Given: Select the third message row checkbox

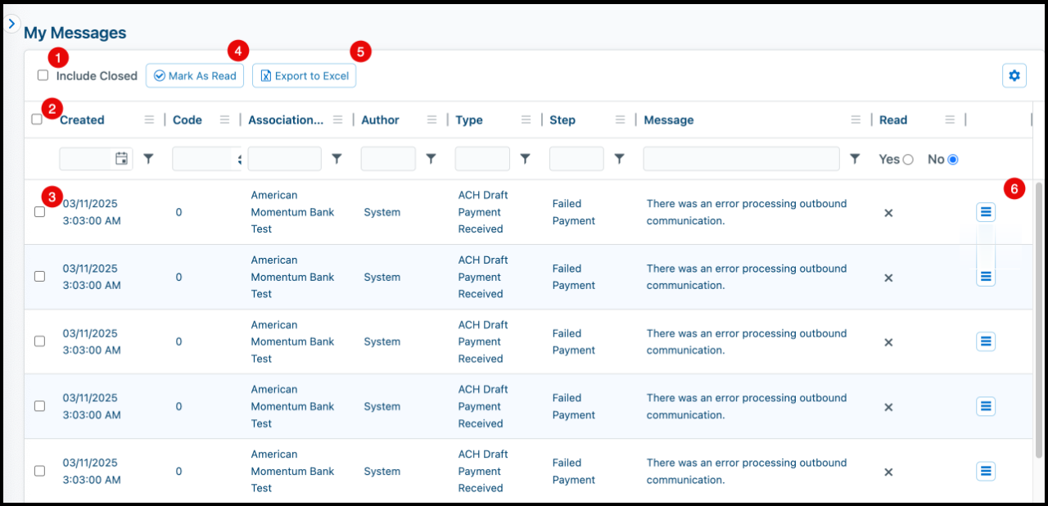Looking at the screenshot, I should pos(39,341).
